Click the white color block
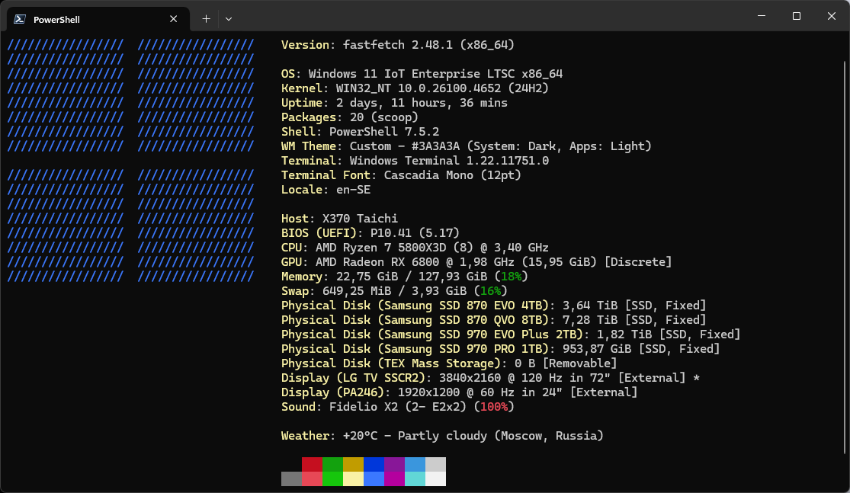The height and width of the screenshot is (493, 850). [436, 479]
